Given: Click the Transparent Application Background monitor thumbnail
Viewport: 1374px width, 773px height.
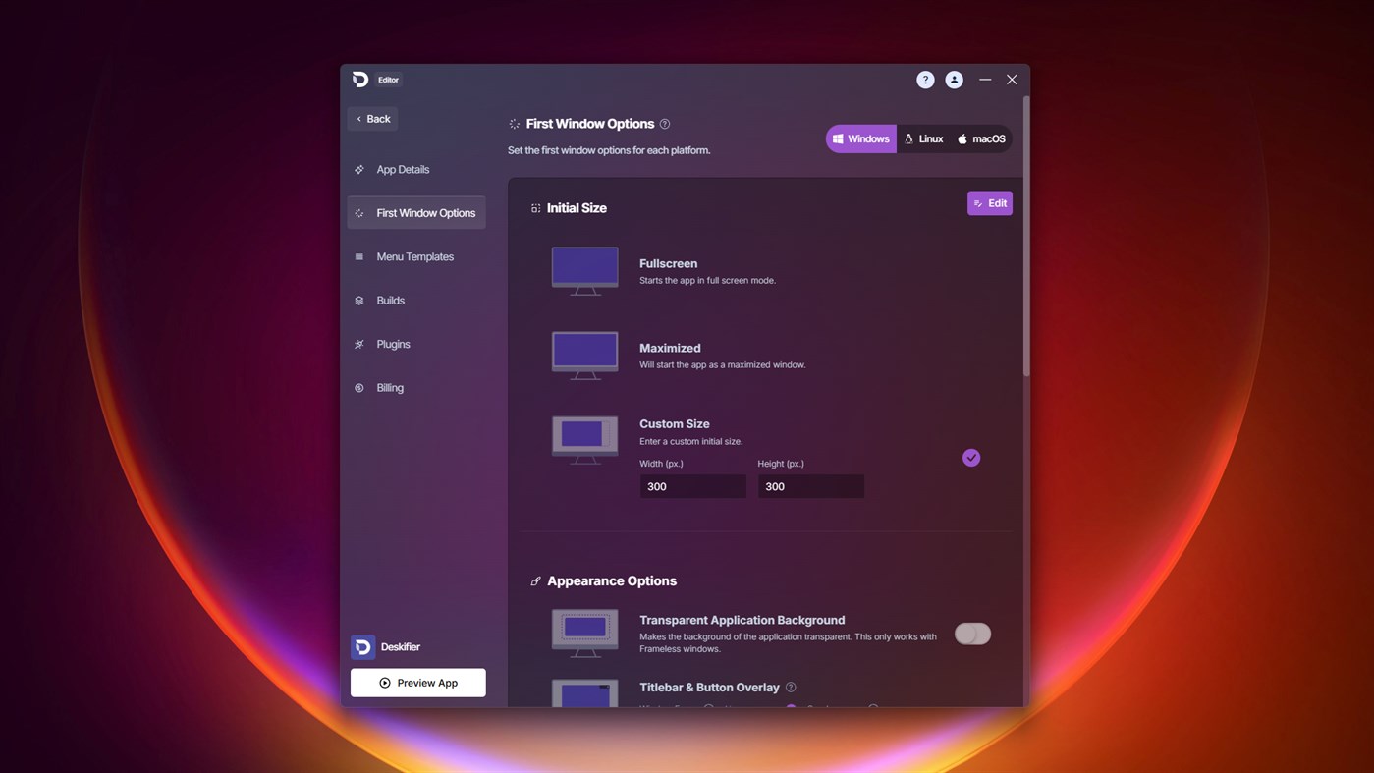Looking at the screenshot, I should (x=585, y=634).
